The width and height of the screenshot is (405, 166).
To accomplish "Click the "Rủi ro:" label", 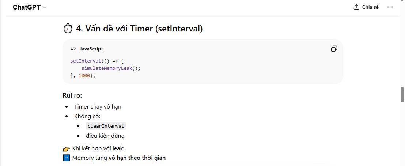I will tap(72, 95).
